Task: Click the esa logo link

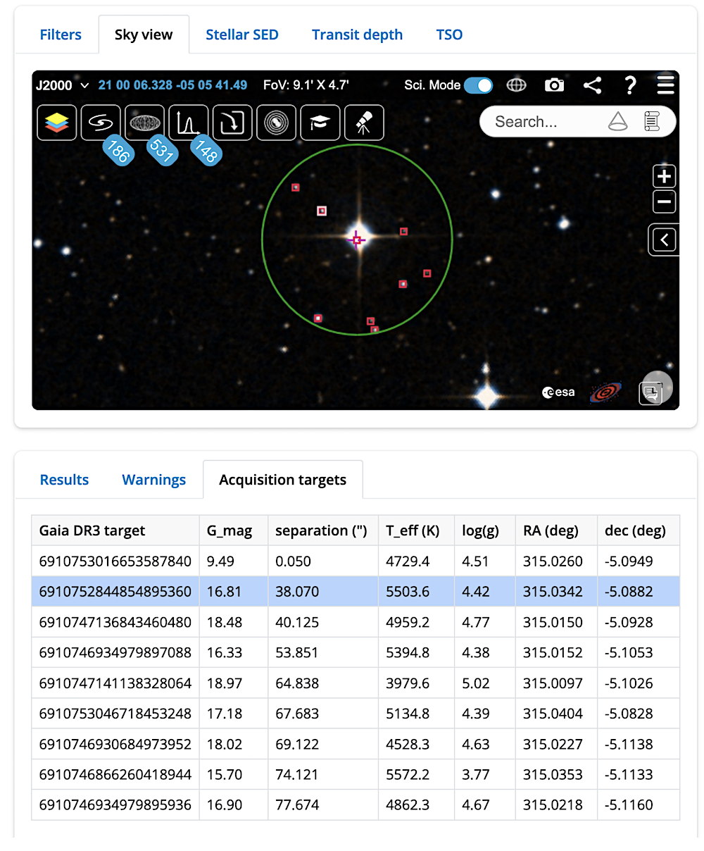Action: (558, 392)
